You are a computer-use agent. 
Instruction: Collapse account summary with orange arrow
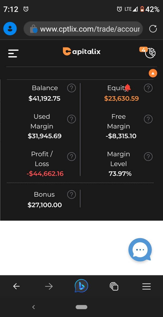(153, 73)
